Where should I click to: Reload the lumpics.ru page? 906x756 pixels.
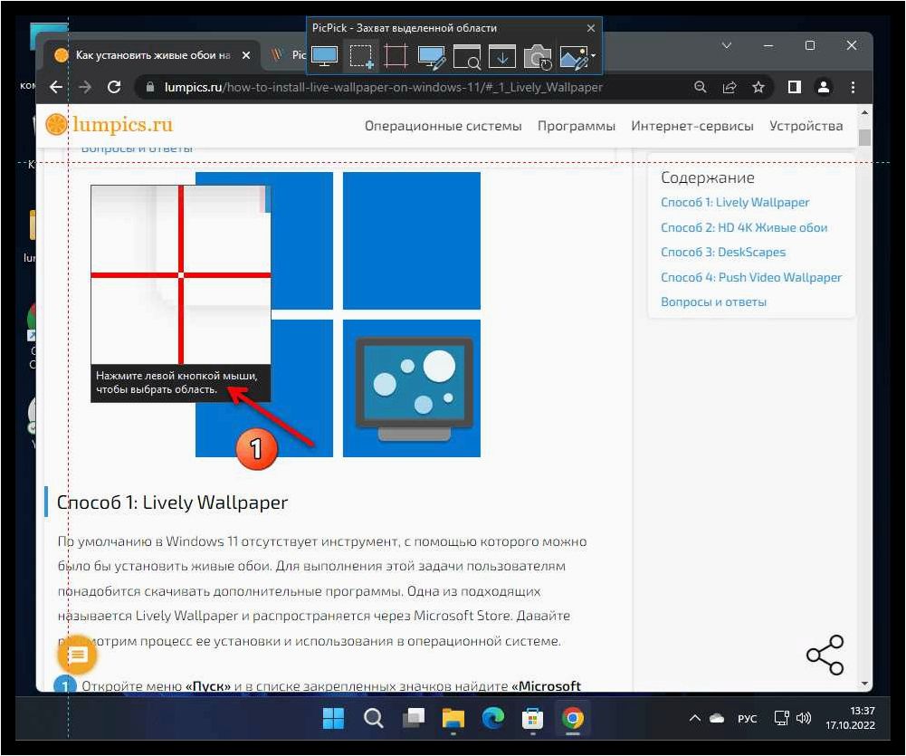114,87
